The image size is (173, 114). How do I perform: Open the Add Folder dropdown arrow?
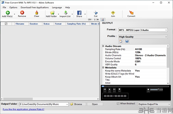point(59,14)
